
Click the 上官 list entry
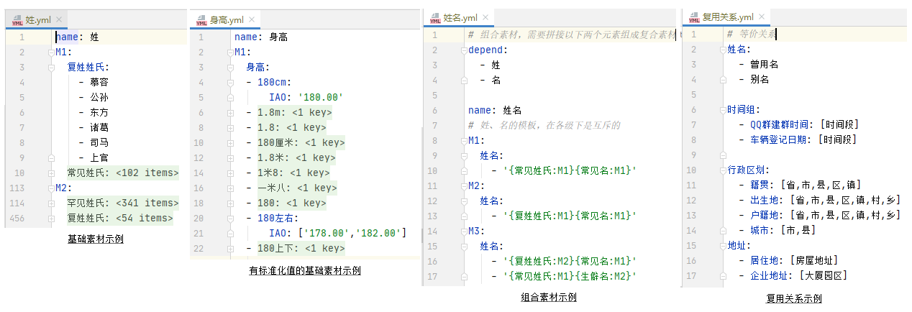tap(99, 157)
